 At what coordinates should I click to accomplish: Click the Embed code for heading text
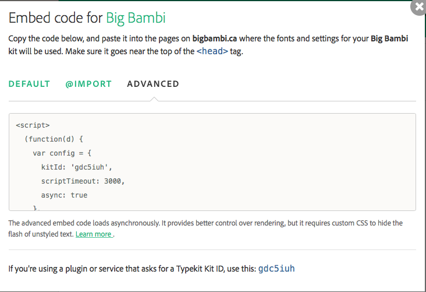56,18
